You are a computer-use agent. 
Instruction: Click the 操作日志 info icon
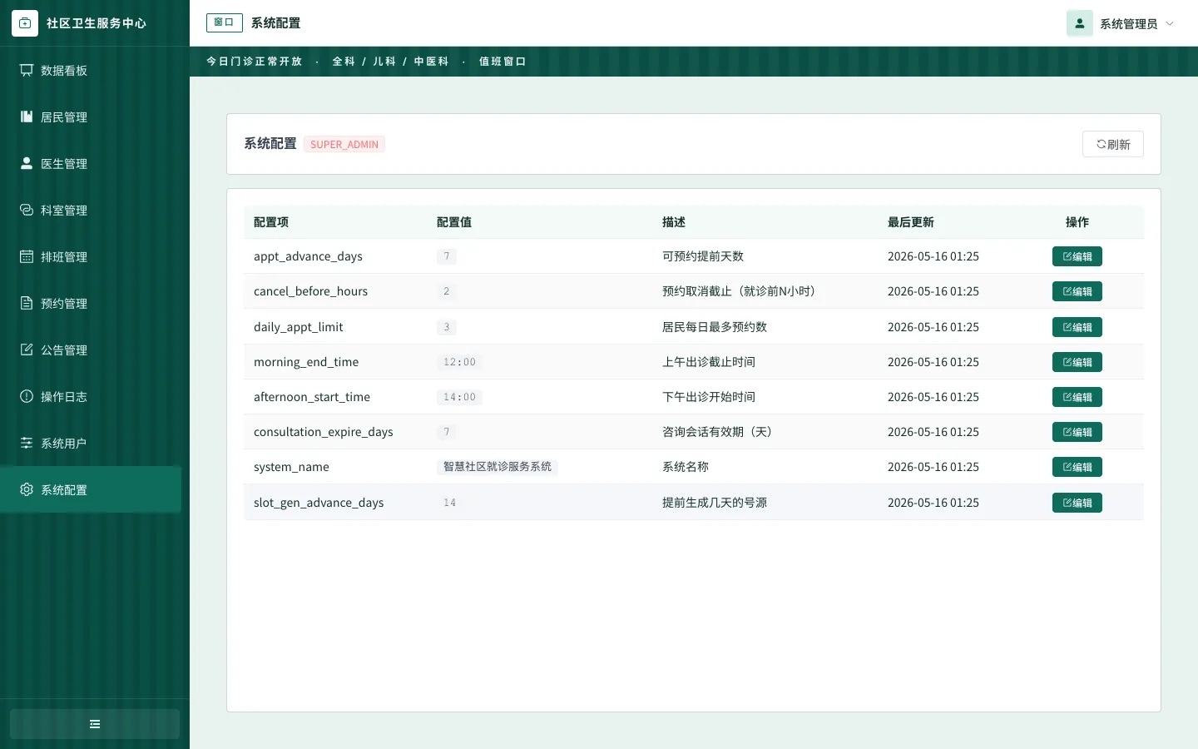(x=27, y=397)
